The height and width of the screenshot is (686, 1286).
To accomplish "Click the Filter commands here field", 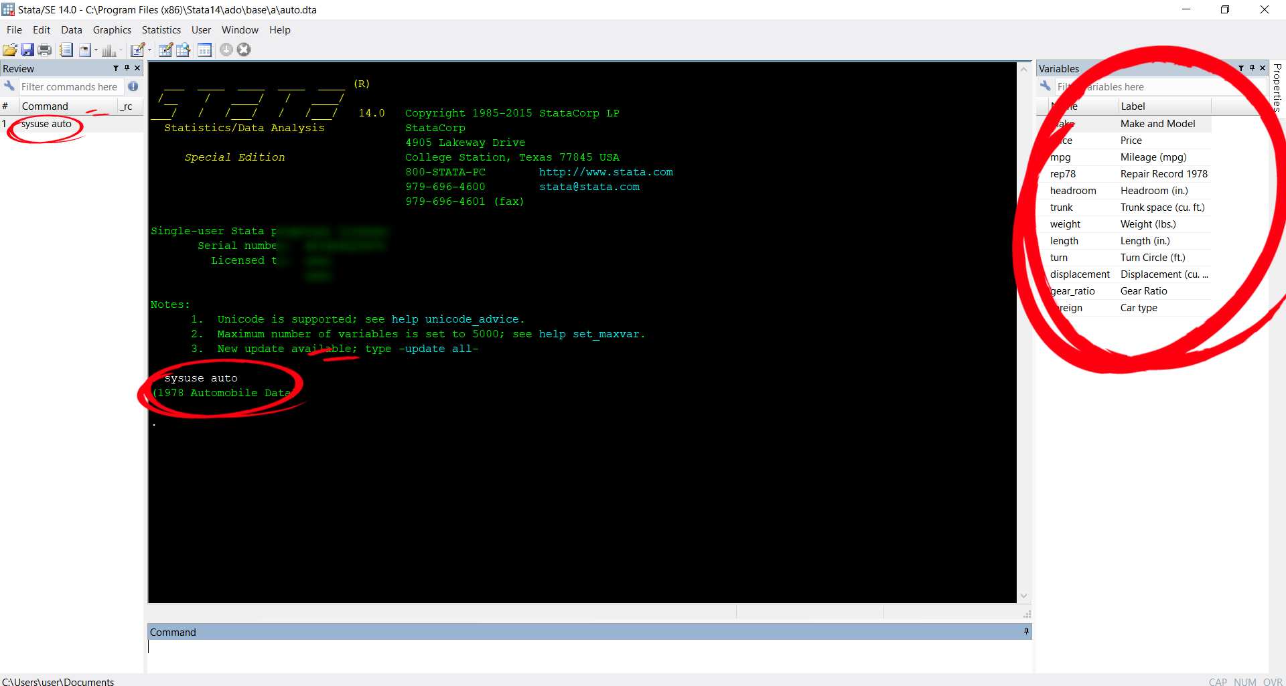I will click(x=69, y=87).
